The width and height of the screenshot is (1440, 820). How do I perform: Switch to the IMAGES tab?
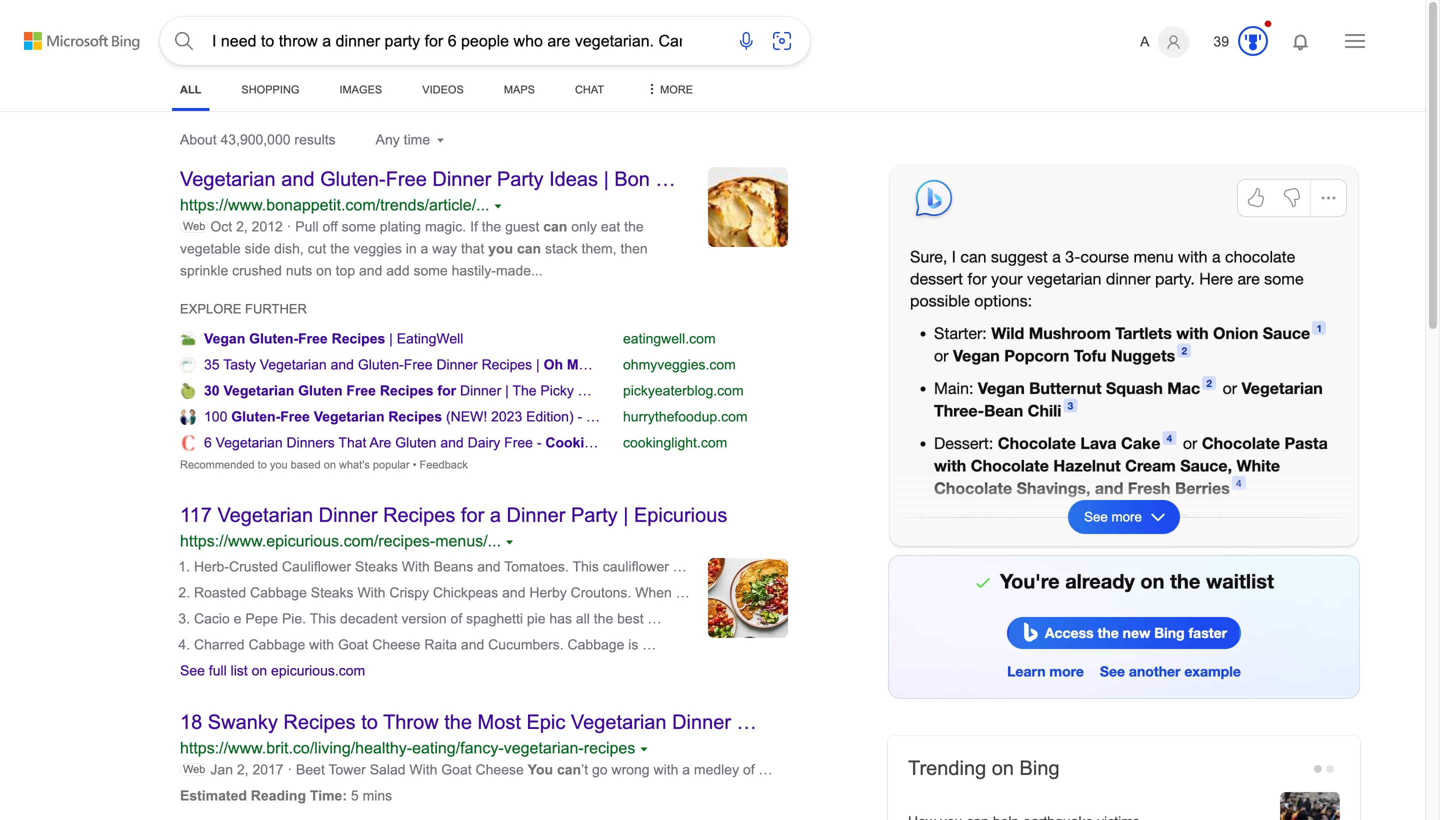tap(360, 89)
